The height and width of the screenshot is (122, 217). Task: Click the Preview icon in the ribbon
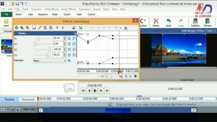208,23
